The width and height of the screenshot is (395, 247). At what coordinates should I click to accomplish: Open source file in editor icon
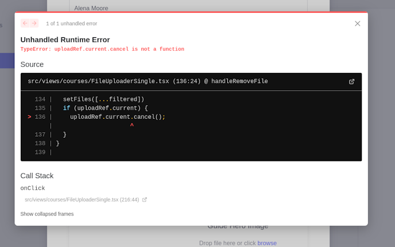(352, 82)
